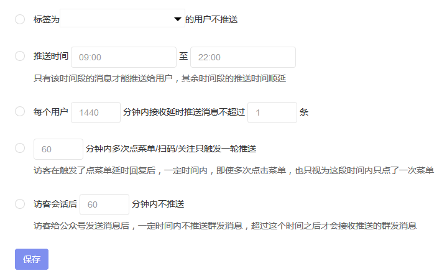
Task: Click the hint starting 访客给公众号发送消息后
Action: click(x=225, y=226)
